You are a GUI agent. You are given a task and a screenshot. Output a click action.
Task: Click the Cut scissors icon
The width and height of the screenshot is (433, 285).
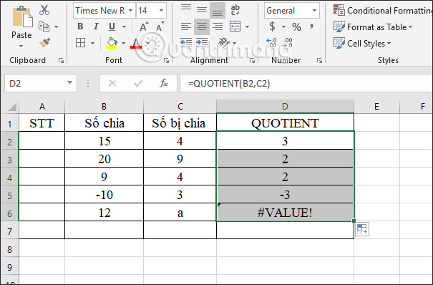tap(44, 10)
